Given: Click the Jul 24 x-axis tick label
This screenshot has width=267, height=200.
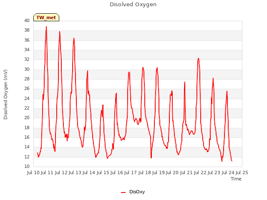Looking at the screenshot, I should pyautogui.click(x=228, y=172).
